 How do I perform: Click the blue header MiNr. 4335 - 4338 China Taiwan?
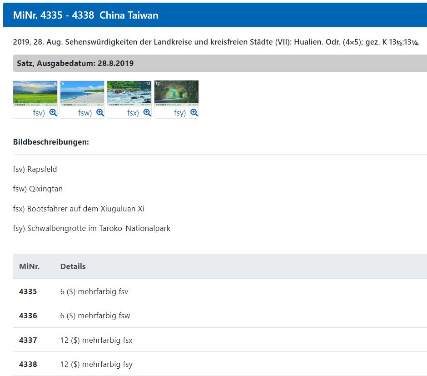pyautogui.click(x=86, y=15)
